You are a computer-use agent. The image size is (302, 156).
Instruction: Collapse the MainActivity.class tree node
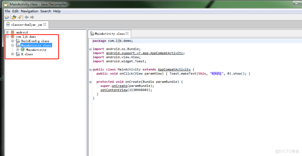point(12,45)
